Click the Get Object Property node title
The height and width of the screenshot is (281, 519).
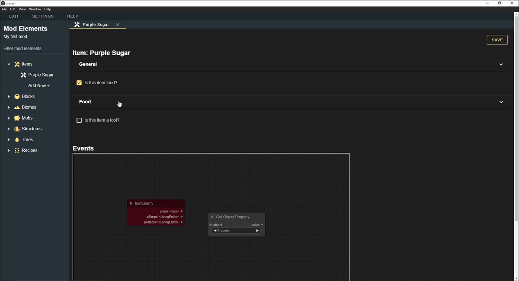click(233, 217)
